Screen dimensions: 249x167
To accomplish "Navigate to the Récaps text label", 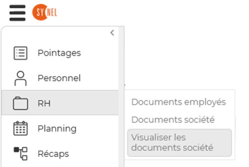I will [53, 154].
